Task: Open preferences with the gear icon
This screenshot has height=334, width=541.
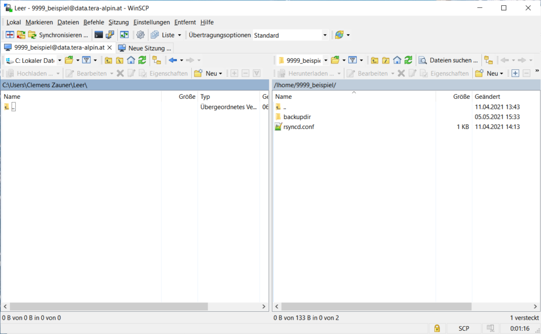Action: pyautogui.click(x=141, y=35)
